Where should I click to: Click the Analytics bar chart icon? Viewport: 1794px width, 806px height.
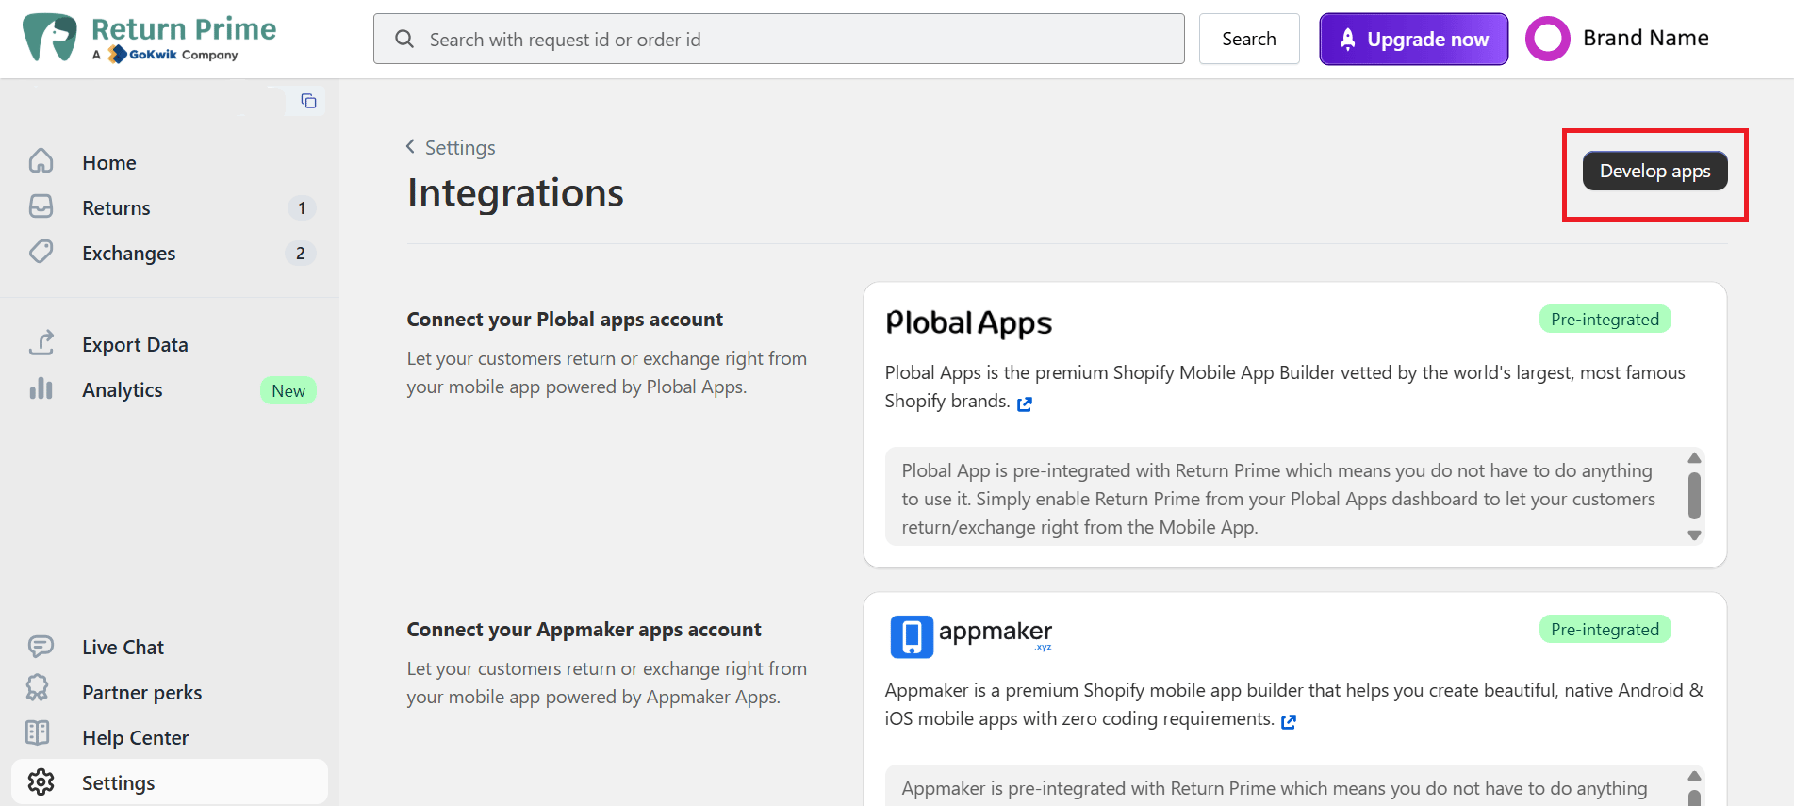(x=41, y=388)
